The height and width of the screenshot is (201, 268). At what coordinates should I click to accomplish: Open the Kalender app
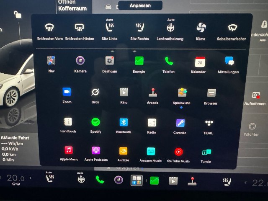[x=200, y=62]
